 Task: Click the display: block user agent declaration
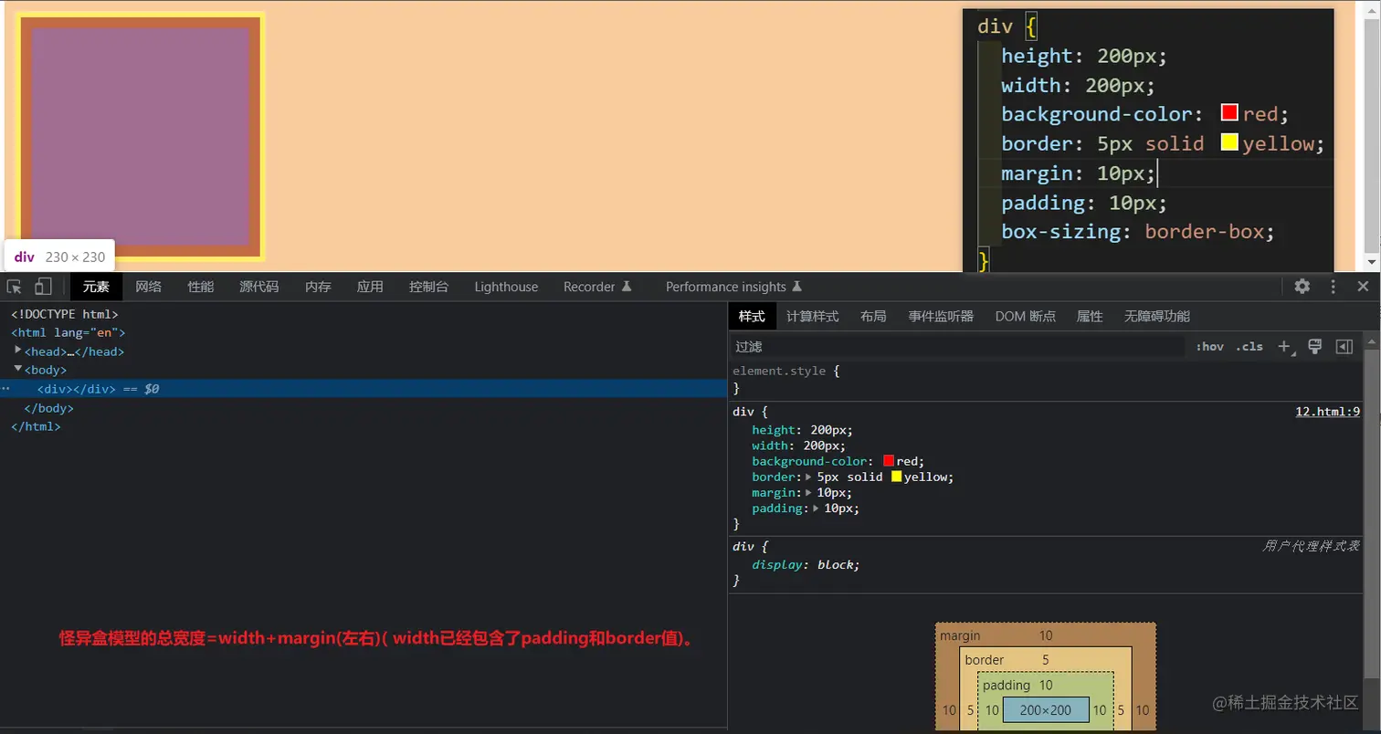(x=806, y=564)
